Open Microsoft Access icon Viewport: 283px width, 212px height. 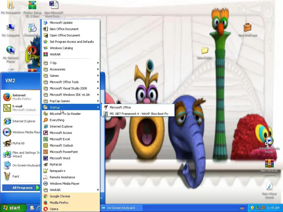tap(46, 133)
